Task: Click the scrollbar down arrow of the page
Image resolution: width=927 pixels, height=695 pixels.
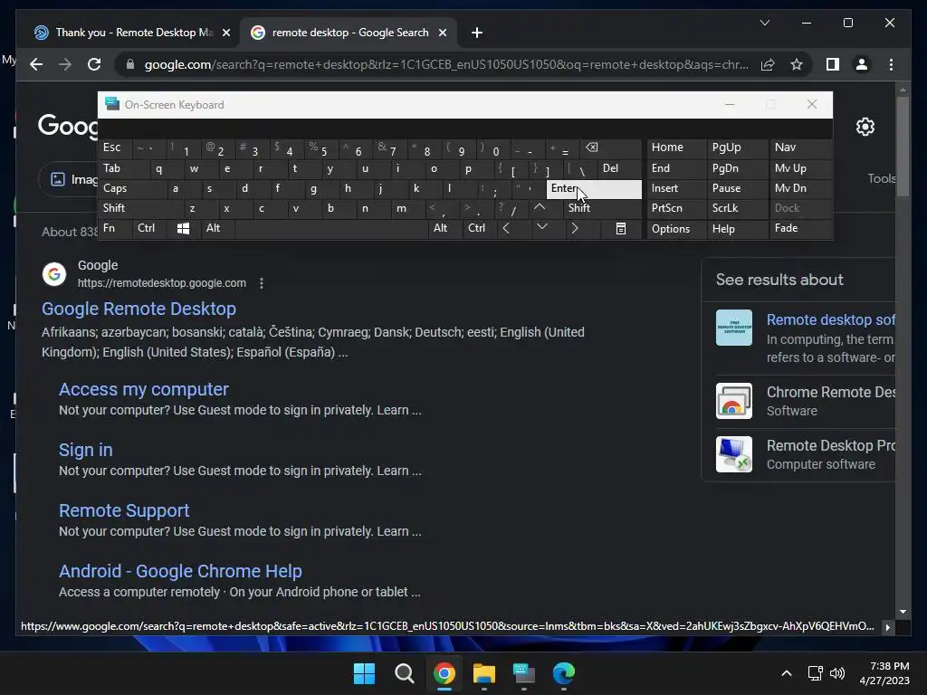Action: [x=903, y=612]
